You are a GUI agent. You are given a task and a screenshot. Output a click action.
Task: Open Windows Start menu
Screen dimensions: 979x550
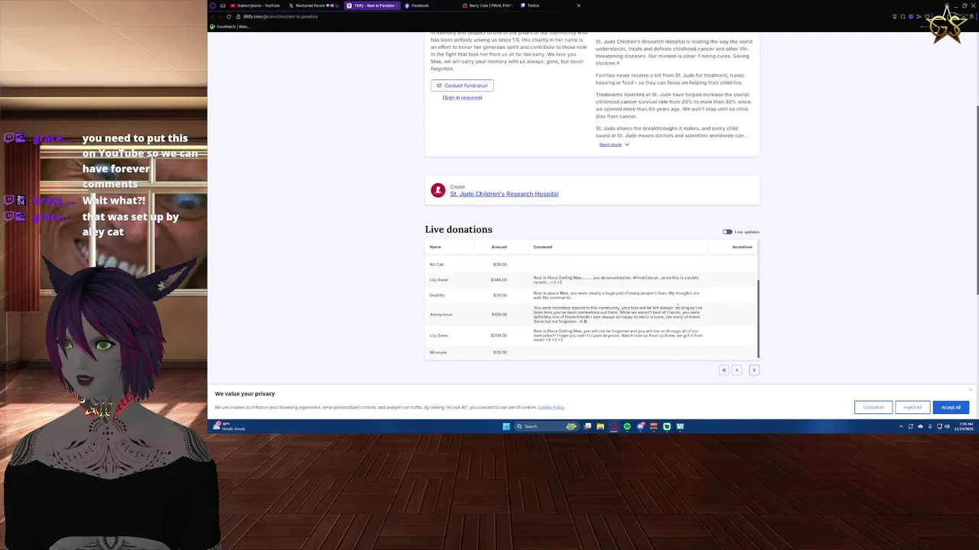(x=506, y=426)
